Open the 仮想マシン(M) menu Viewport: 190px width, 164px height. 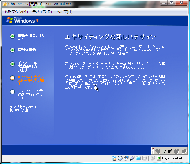point(16,12)
